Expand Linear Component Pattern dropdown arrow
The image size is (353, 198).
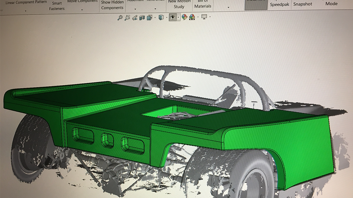pos(26,11)
